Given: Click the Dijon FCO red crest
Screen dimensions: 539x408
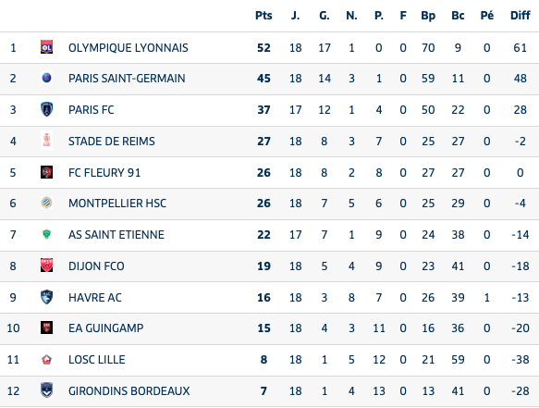Looking at the screenshot, I should (47, 266).
